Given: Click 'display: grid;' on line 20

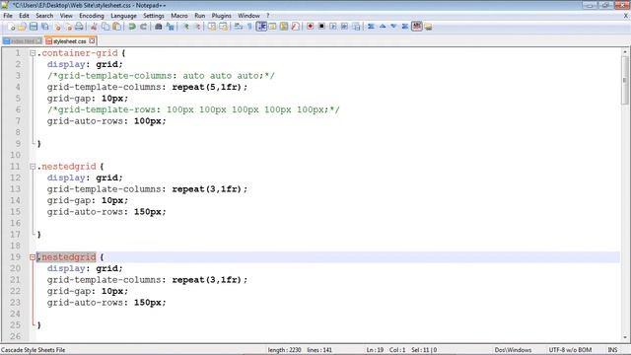Looking at the screenshot, I should tap(85, 268).
